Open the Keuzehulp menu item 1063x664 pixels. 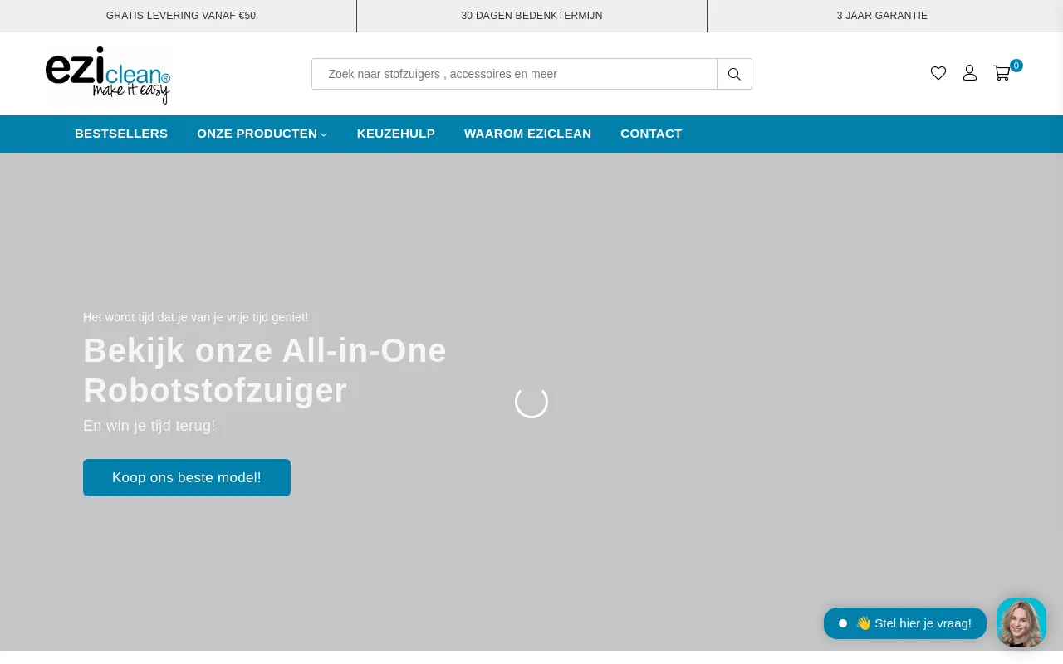[396, 134]
